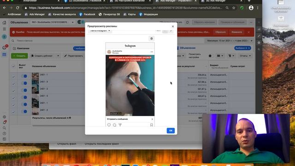Image resolution: width=295 pixels, height=166 pixels.
Task: Click the account avatar in left sidebar
Action: [x=4, y=37]
